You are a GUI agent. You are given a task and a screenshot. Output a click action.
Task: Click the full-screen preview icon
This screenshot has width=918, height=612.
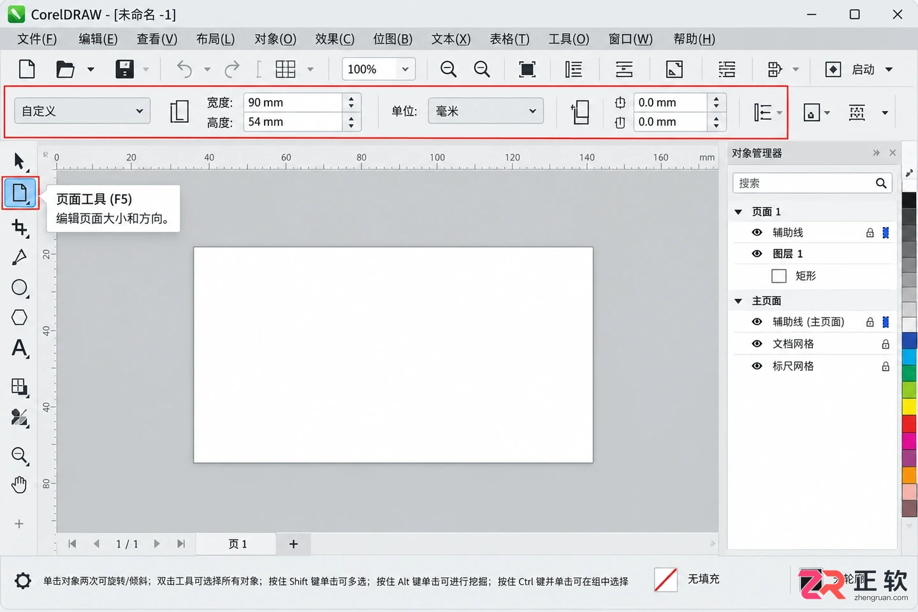click(x=527, y=69)
